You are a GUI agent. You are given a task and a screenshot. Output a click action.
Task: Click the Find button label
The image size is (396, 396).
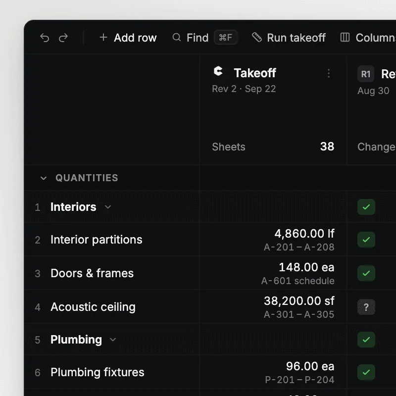tap(198, 38)
